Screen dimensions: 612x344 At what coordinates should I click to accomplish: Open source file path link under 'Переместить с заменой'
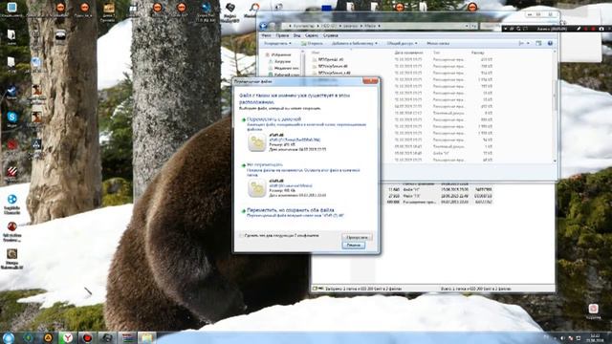click(x=295, y=140)
